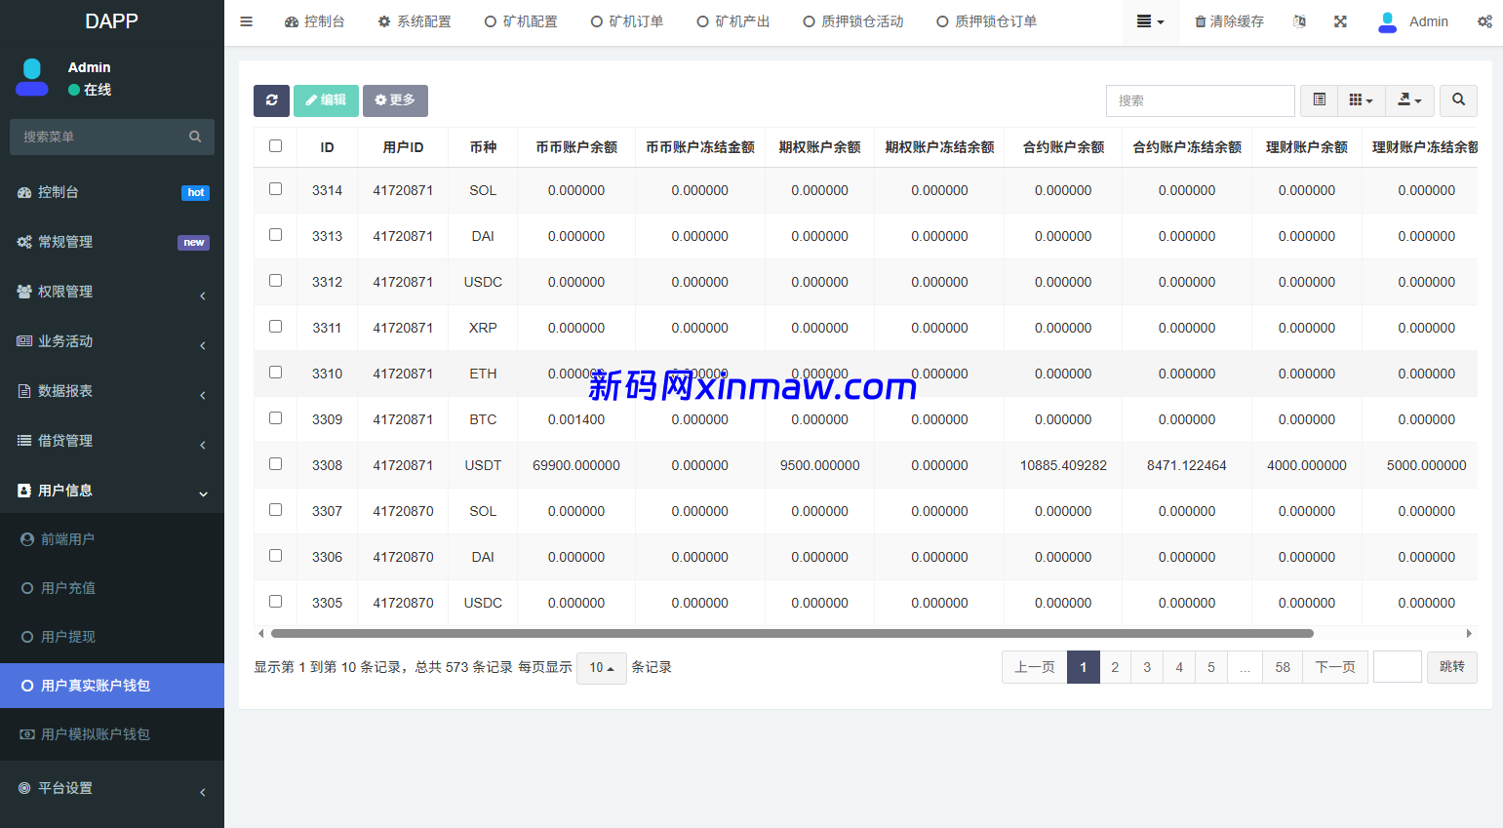Click the 搜索 table search input field
The image size is (1503, 828).
pyautogui.click(x=1200, y=100)
